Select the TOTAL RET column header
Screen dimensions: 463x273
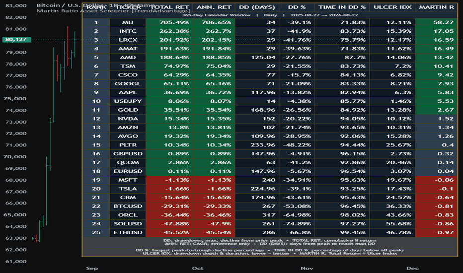169,7
